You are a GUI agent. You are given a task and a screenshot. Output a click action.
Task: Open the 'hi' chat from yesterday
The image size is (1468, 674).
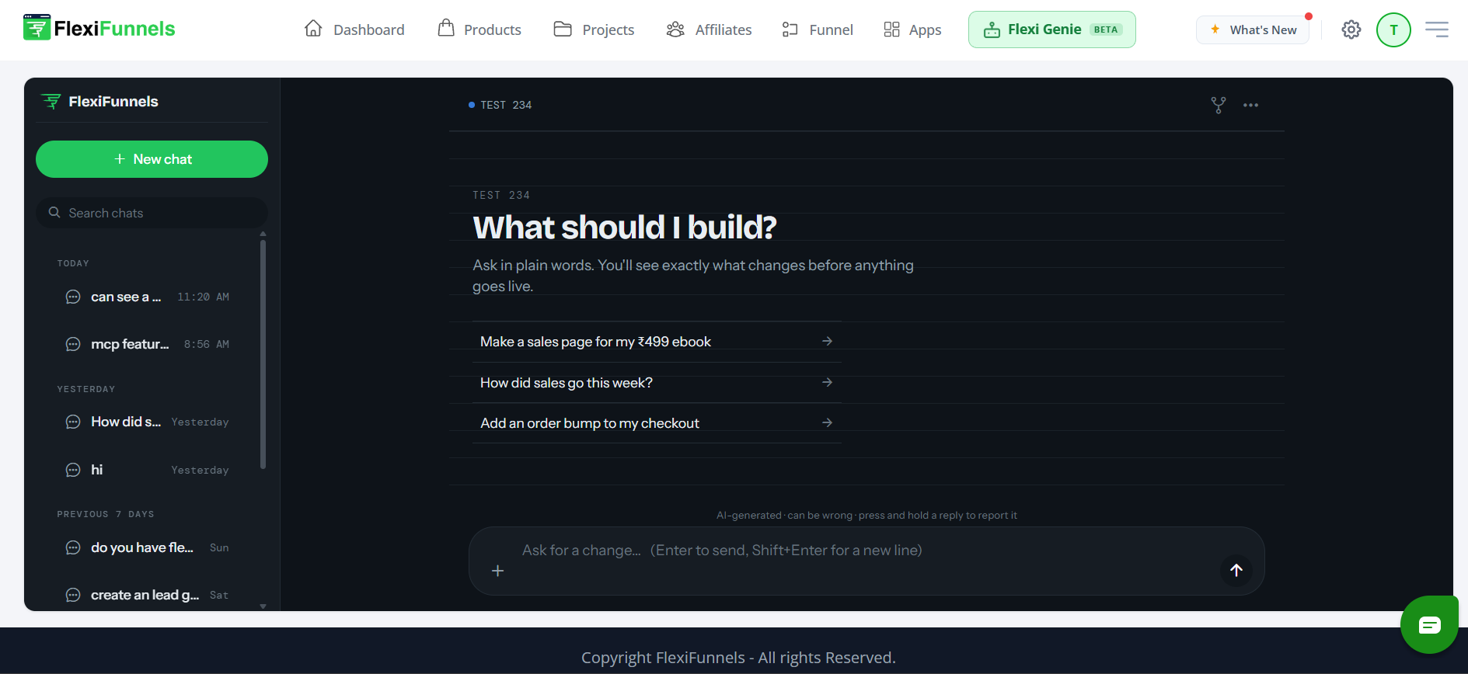(x=148, y=470)
